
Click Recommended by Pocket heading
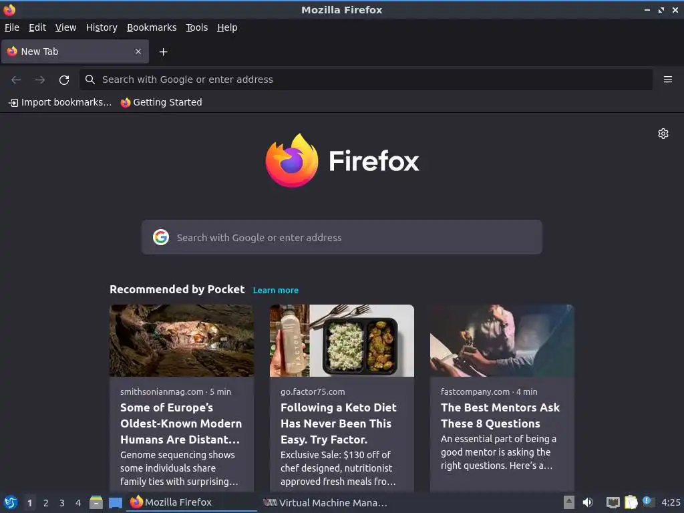pos(177,289)
